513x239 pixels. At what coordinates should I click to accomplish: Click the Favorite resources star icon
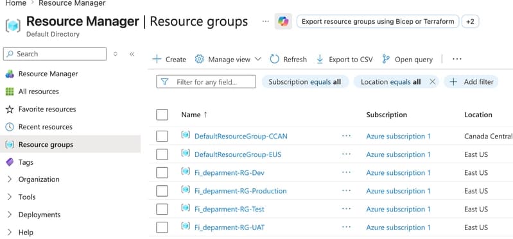click(x=10, y=110)
